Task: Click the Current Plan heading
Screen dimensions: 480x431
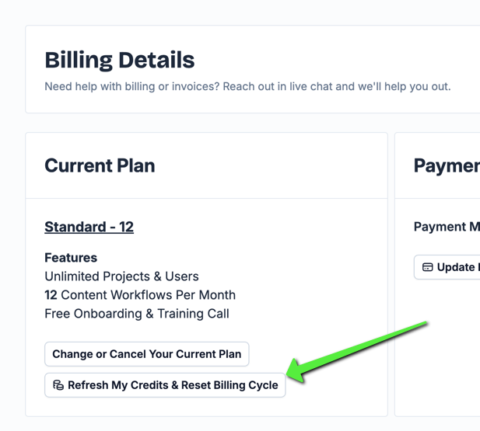Action: [100, 165]
